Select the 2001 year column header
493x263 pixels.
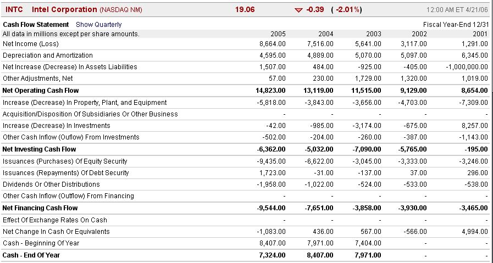[480, 34]
